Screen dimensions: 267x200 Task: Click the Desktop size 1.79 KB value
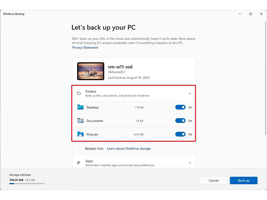point(139,107)
